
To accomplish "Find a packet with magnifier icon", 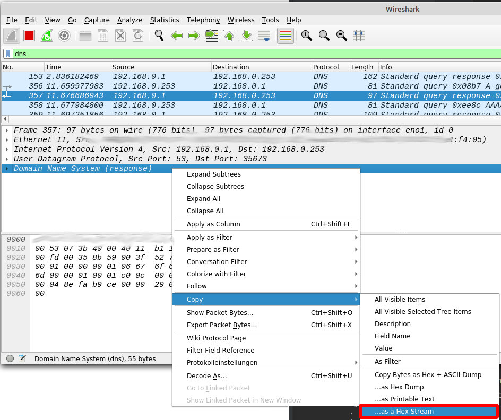I will pyautogui.click(x=159, y=36).
